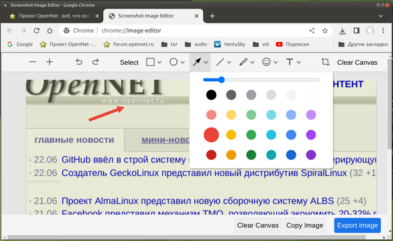
Task: Undo the last edit
Action: (x=79, y=62)
